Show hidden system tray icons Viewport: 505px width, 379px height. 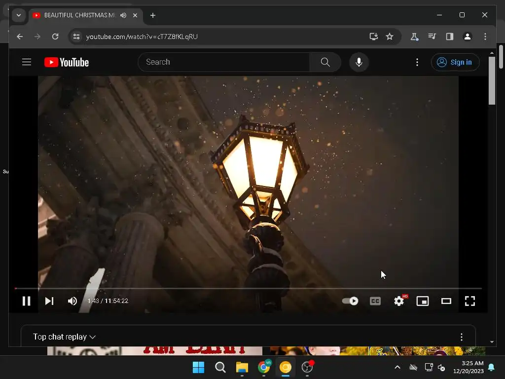397,367
